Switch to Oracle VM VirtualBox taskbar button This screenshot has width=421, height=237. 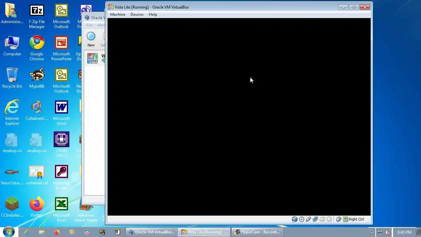[152, 232]
